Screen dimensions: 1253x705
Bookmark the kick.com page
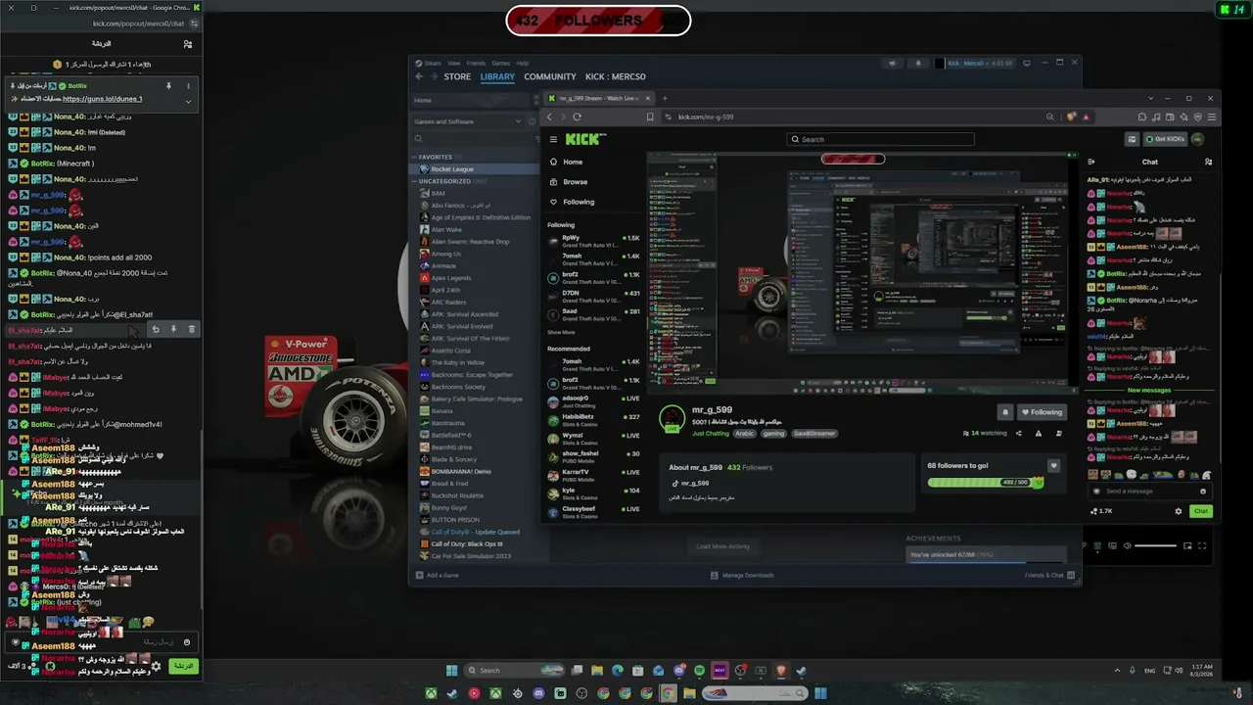pos(650,117)
